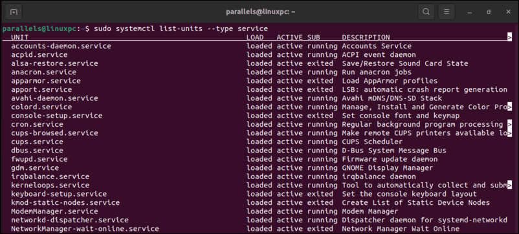Click truncation arrow at header row end
Viewport: 519px width, 234px height.
click(509, 37)
